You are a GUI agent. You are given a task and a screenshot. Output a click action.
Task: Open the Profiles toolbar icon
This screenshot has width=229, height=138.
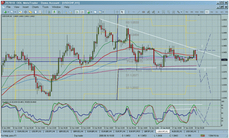12,12
